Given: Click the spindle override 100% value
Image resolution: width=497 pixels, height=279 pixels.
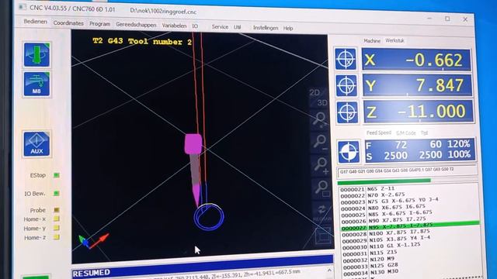Looking at the screenshot, I should coord(459,154).
